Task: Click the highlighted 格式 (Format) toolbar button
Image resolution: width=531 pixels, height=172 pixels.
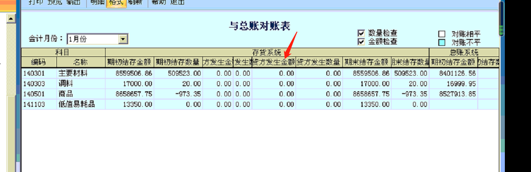Action: click(116, 2)
